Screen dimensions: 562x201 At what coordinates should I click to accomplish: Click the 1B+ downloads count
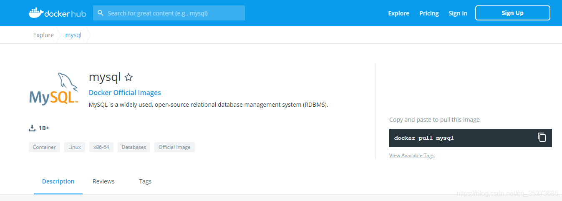(44, 128)
